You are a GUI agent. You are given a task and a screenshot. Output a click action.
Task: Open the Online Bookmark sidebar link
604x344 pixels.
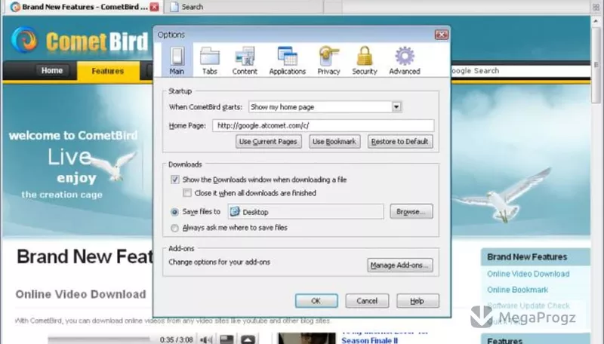point(517,290)
